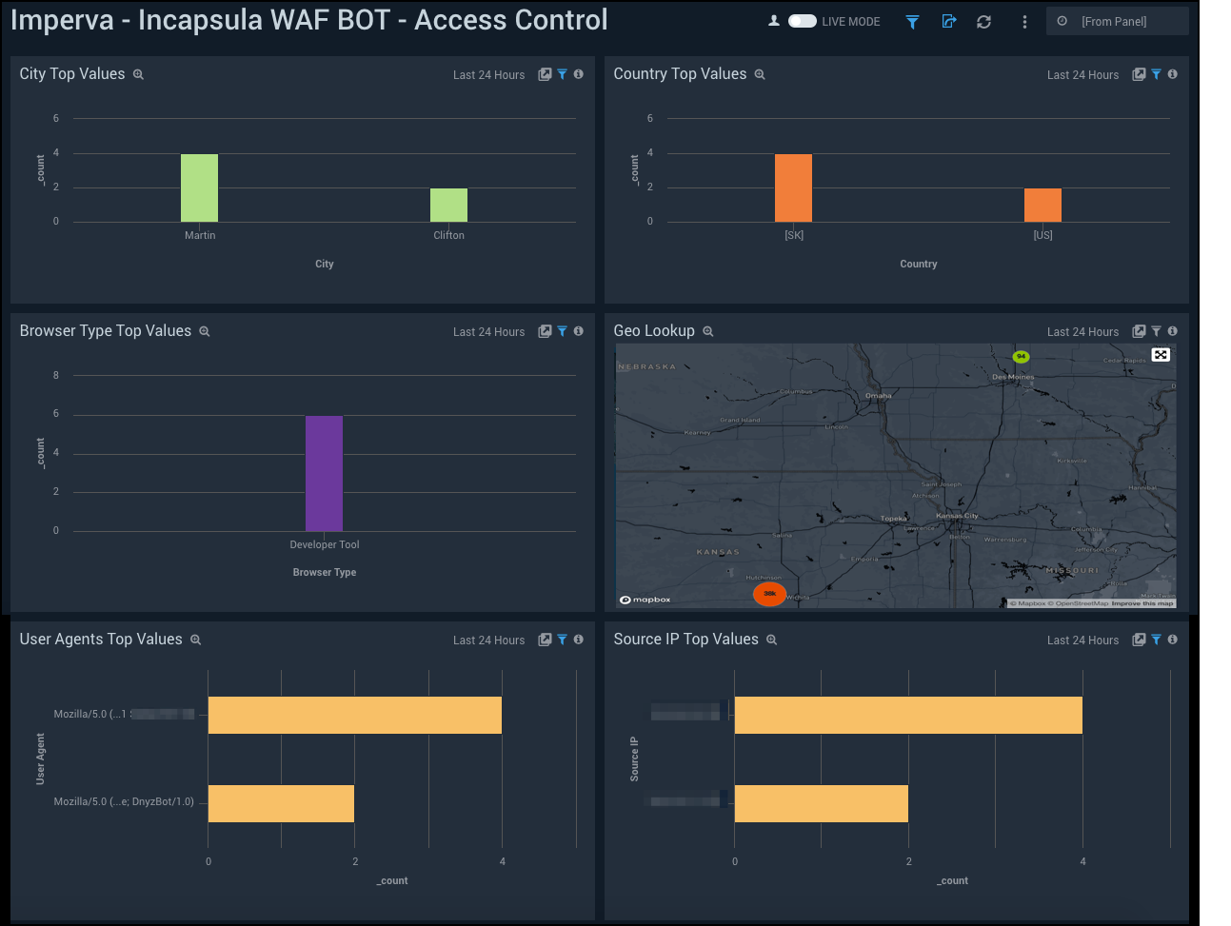Toggle the LIVE MODE switch
This screenshot has width=1231, height=926.
coord(801,20)
